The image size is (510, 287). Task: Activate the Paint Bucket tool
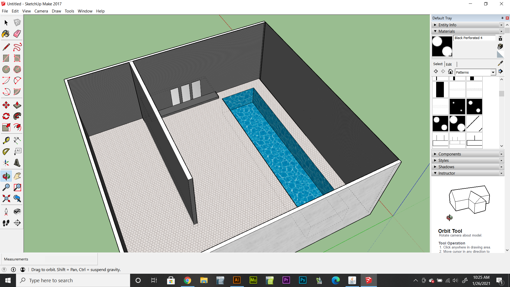point(6,34)
